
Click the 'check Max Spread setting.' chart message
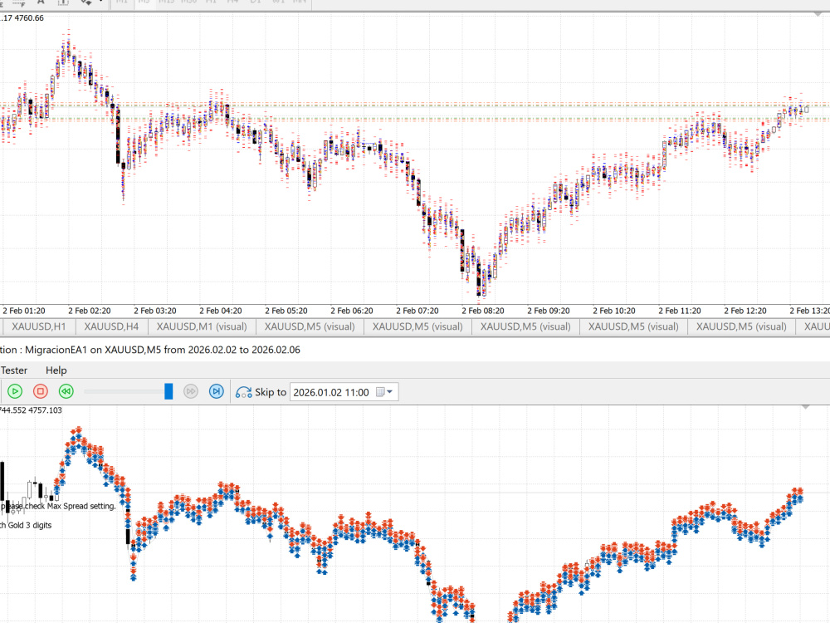click(71, 506)
